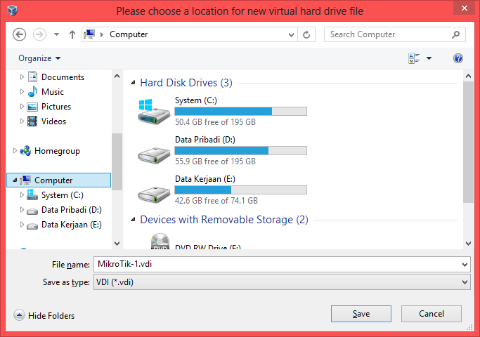The width and height of the screenshot is (480, 337).
Task: Click the Hide Folders button
Action: [44, 315]
